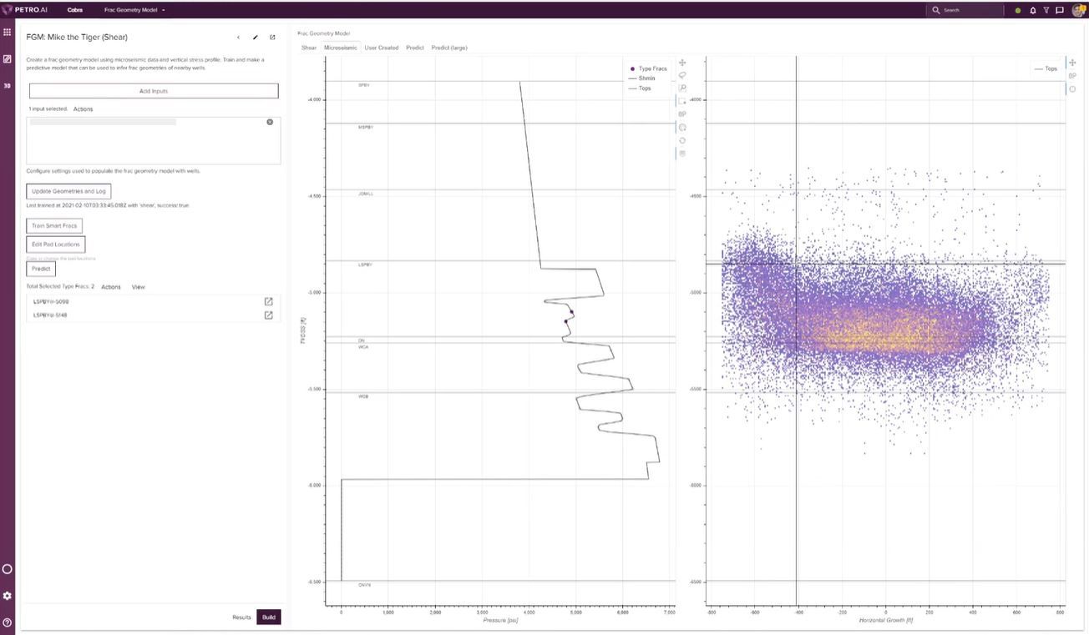Click the Update Geometries and Log button
1089x635 pixels.
(x=67, y=191)
